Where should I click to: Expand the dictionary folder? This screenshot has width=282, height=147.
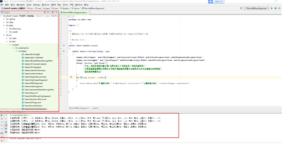(7, 29)
